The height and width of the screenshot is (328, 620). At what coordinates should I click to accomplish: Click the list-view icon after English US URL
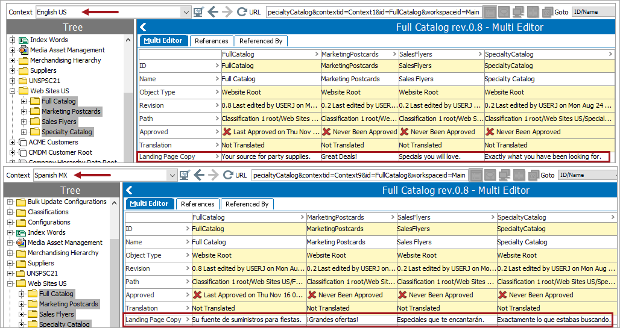pyautogui.click(x=490, y=12)
